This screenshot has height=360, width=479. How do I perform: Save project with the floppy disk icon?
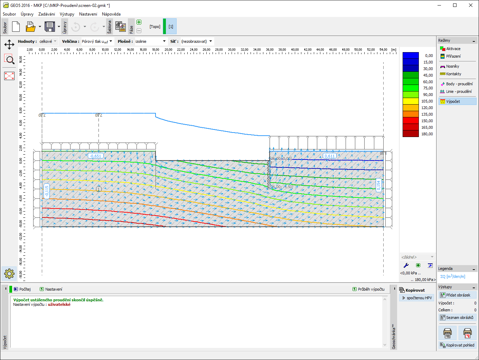[x=50, y=27]
